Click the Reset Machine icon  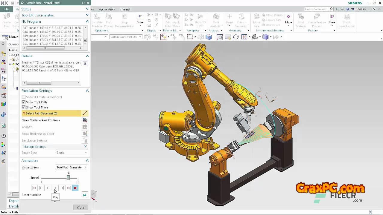tap(85, 195)
